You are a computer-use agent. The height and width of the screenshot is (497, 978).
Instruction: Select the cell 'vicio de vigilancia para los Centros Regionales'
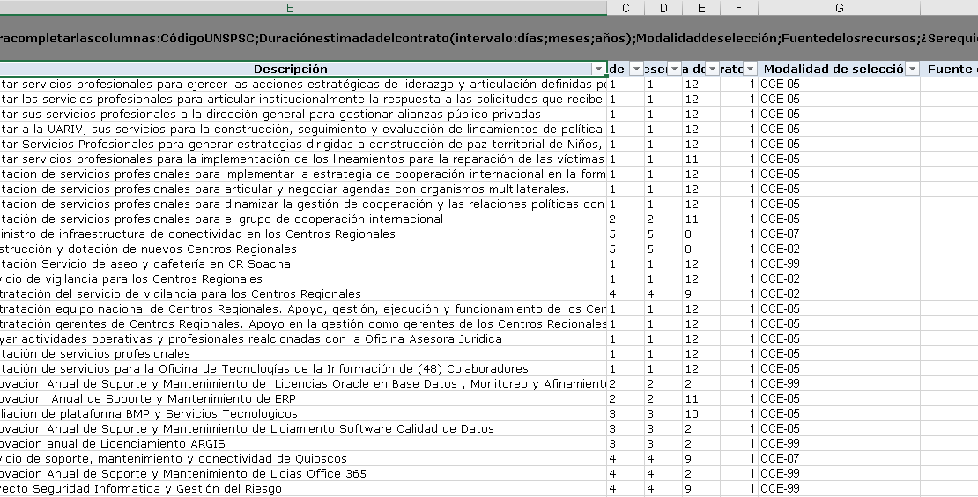tap(303, 278)
